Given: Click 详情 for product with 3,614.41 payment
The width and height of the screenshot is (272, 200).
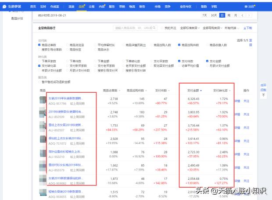Looking at the screenshot, I should [237, 141].
